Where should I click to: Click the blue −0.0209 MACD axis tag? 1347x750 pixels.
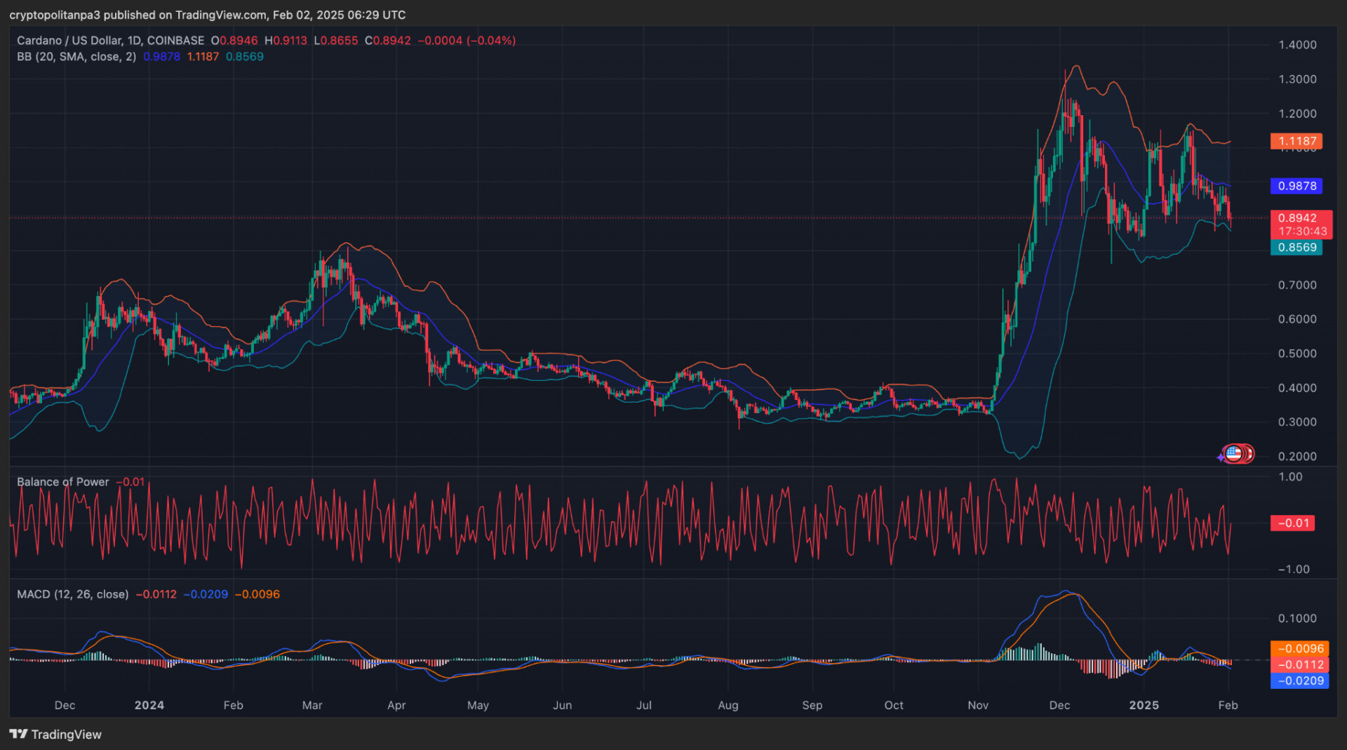[1299, 681]
